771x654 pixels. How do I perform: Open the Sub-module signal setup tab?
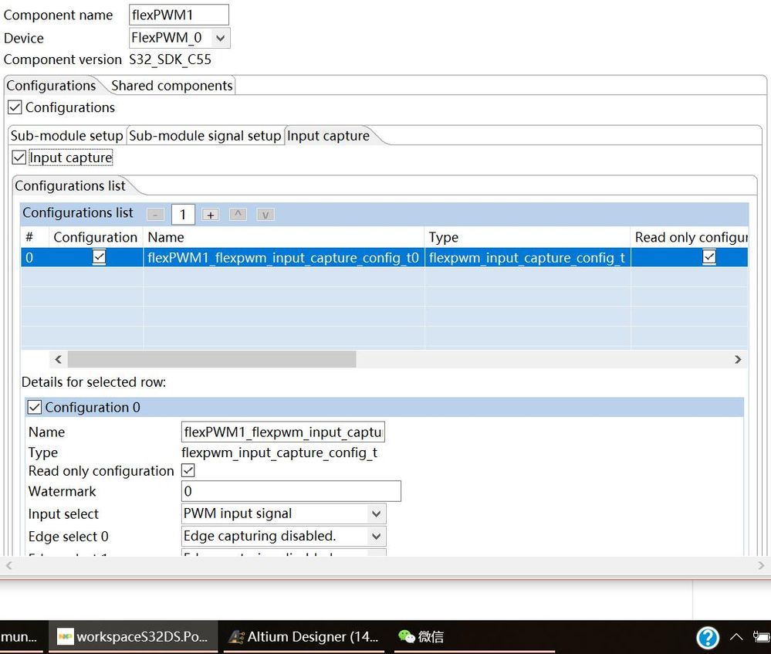click(x=205, y=136)
